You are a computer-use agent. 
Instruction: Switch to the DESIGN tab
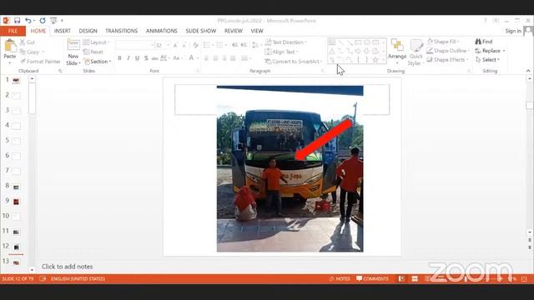88,31
